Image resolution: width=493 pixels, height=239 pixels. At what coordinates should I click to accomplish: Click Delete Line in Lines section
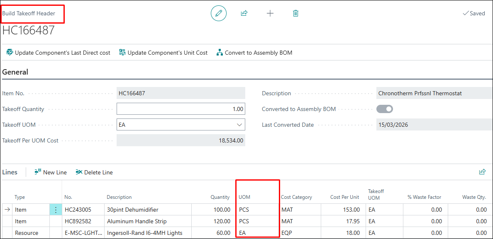pyautogui.click(x=94, y=172)
